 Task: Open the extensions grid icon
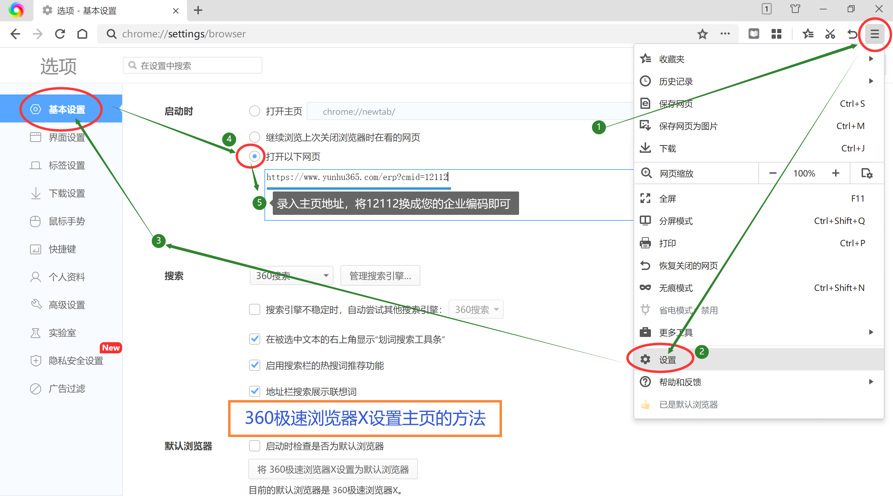776,34
